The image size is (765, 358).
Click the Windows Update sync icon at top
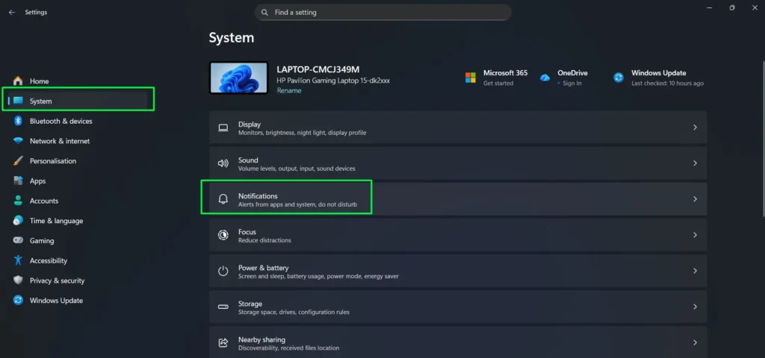(x=619, y=78)
